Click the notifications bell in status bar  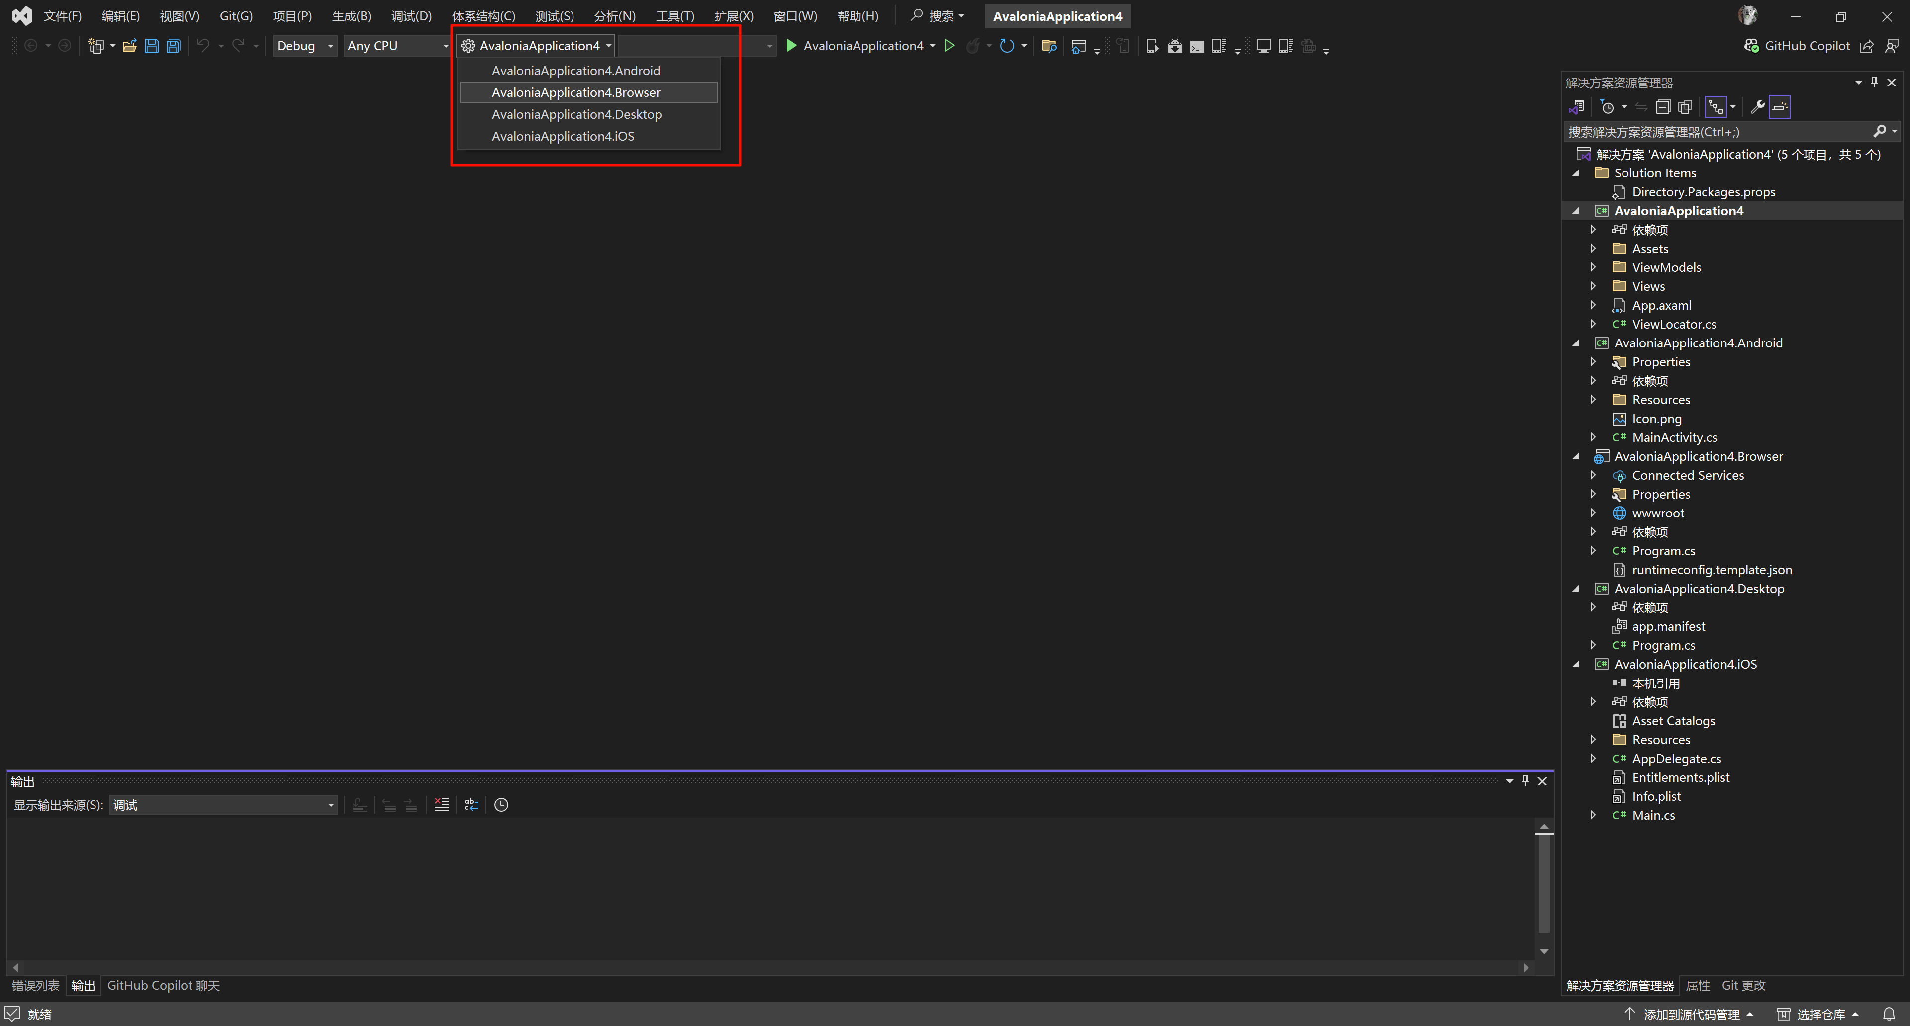[x=1889, y=1014]
